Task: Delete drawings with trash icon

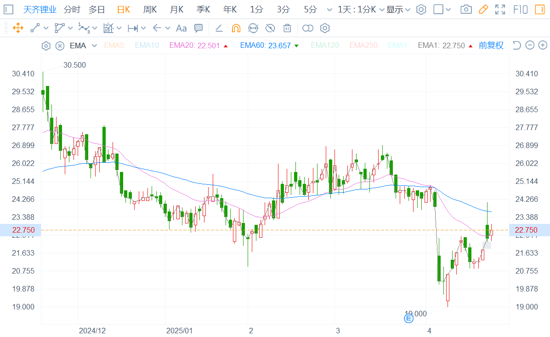Action: (x=287, y=28)
